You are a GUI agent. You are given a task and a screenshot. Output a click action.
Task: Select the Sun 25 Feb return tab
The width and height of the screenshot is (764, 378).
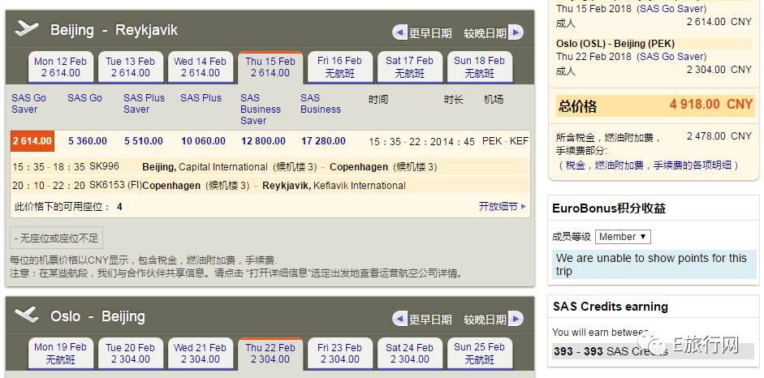(480, 354)
